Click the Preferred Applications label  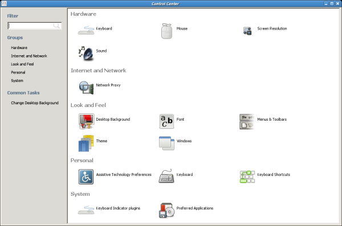(x=195, y=208)
